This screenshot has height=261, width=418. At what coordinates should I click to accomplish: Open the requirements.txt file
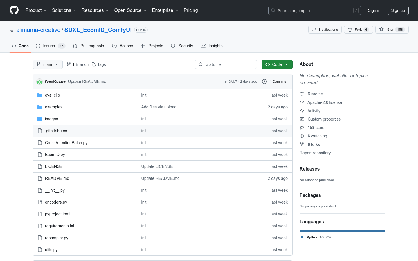coord(60,226)
